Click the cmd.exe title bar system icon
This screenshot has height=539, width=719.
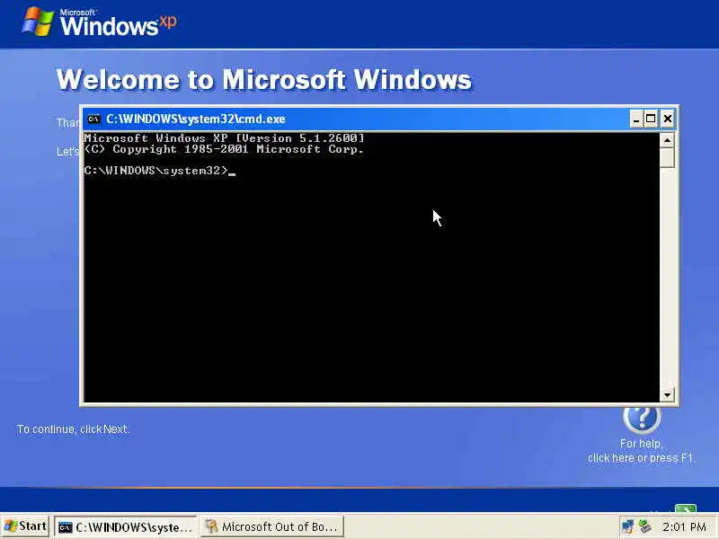(x=93, y=119)
